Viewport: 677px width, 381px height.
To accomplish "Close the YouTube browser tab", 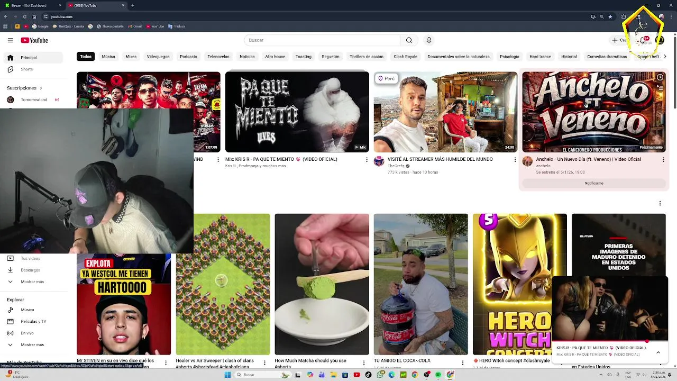I will coord(123,5).
